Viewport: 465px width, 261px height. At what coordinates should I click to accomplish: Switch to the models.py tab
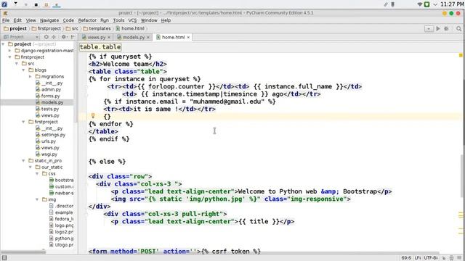tap(133, 37)
